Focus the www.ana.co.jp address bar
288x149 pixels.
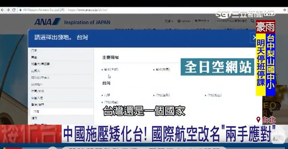point(88,10)
